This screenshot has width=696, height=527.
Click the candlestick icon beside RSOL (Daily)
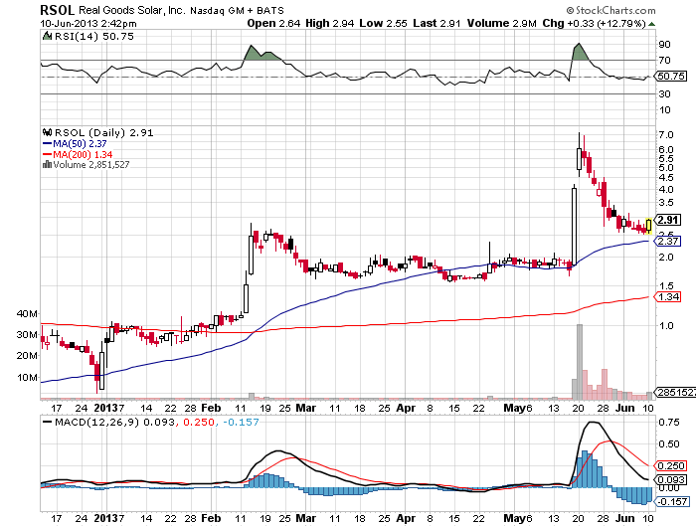(x=47, y=132)
